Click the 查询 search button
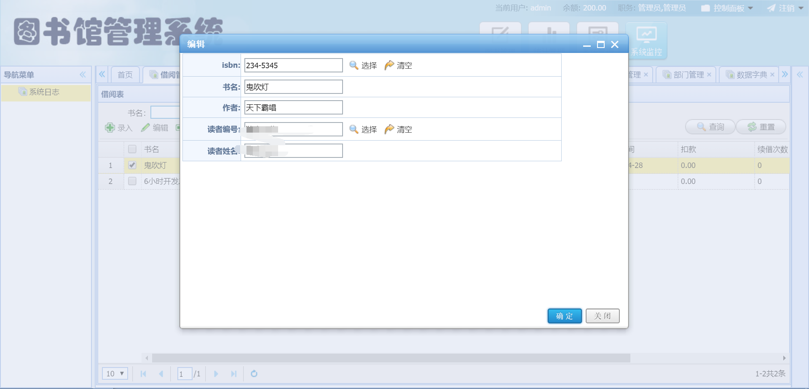 pos(710,127)
